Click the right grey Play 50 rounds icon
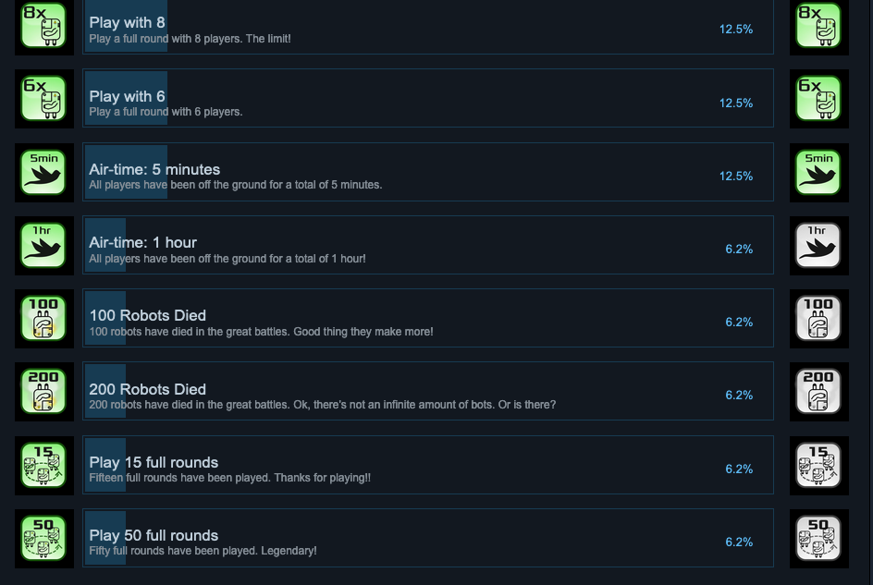The width and height of the screenshot is (873, 585). click(818, 538)
